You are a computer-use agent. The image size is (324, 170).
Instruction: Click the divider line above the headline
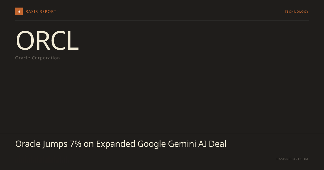(x=162, y=133)
